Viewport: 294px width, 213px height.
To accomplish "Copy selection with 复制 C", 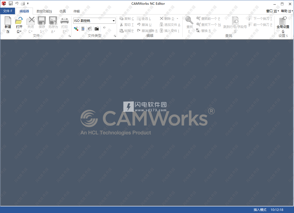I will click(126, 18).
